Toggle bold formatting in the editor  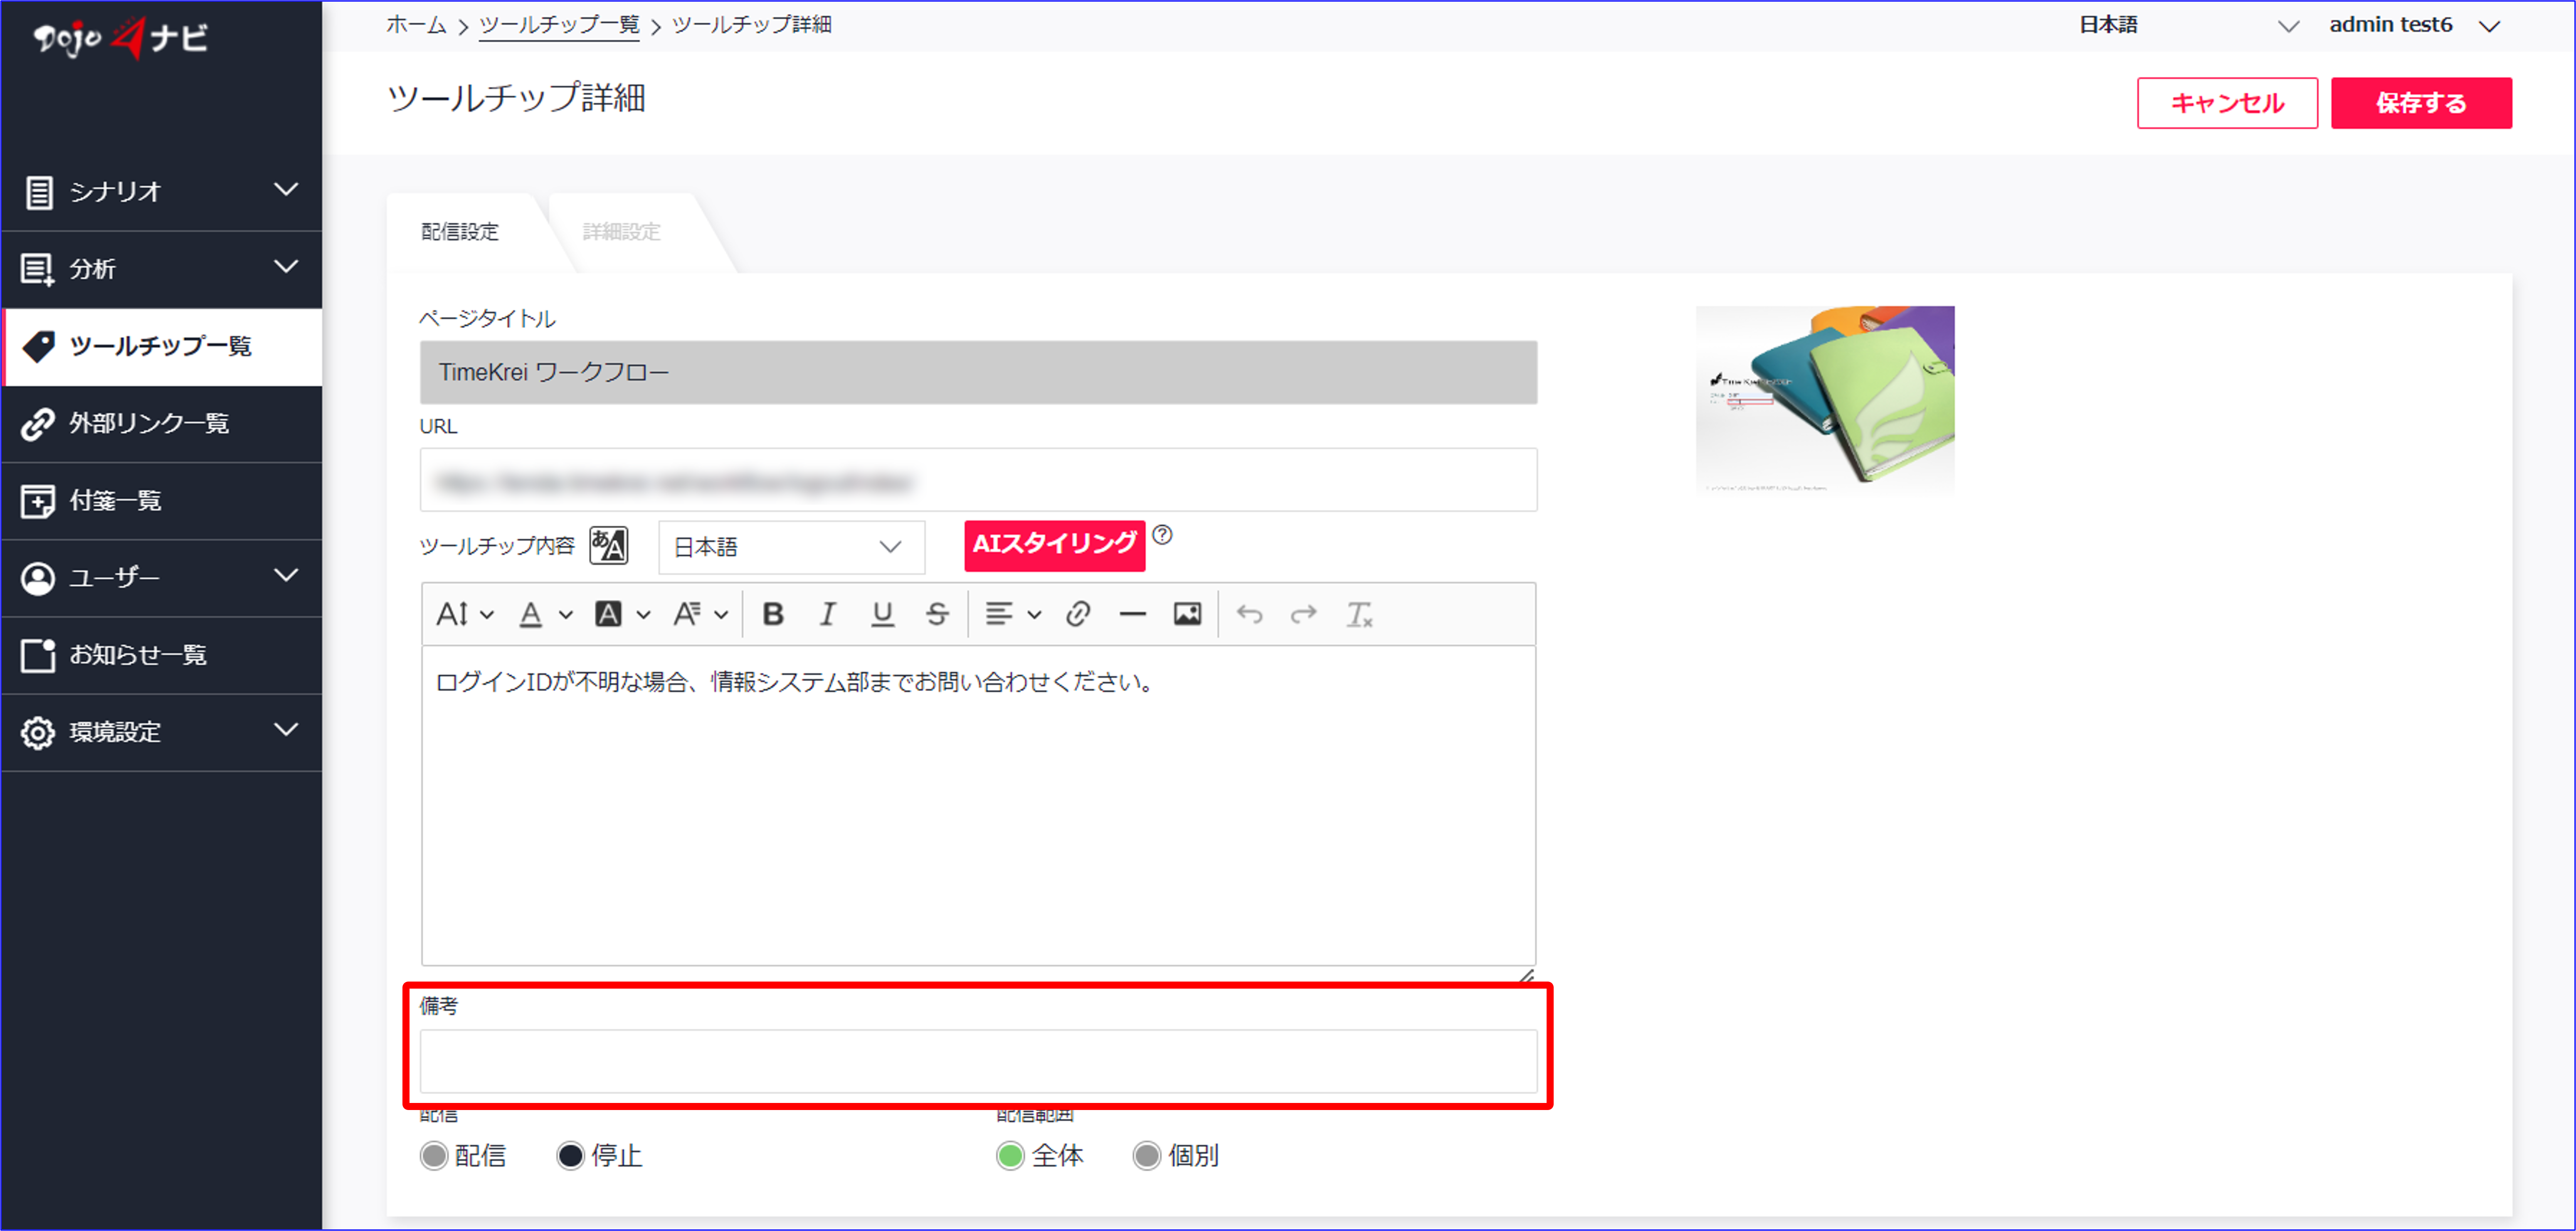click(773, 614)
